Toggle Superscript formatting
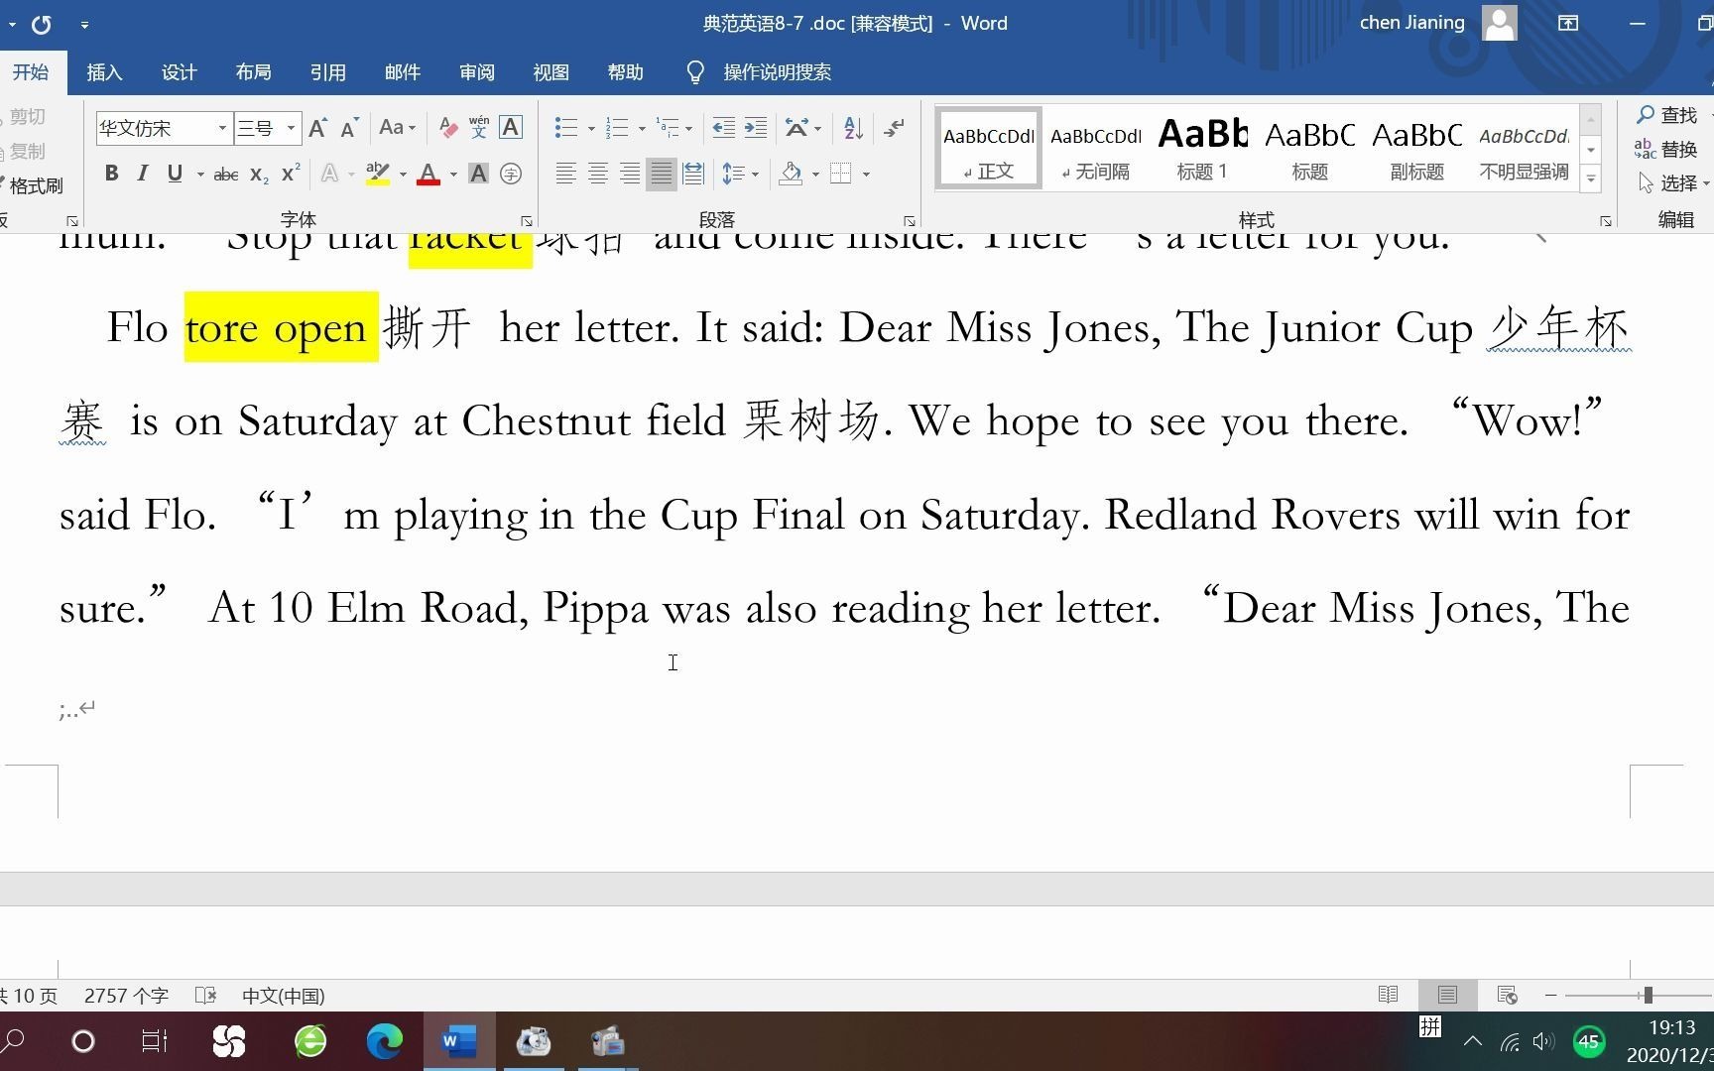The width and height of the screenshot is (1714, 1071). 291,174
